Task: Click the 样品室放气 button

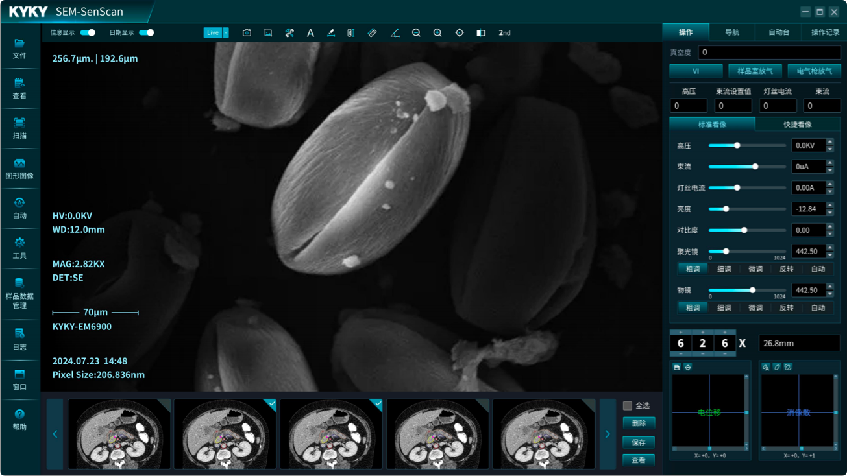Action: click(x=755, y=71)
